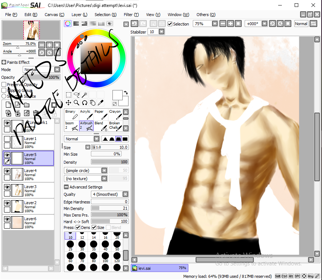The image size is (322, 280).
Task: Choose the Blend brush
Action: pyautogui.click(x=101, y=126)
